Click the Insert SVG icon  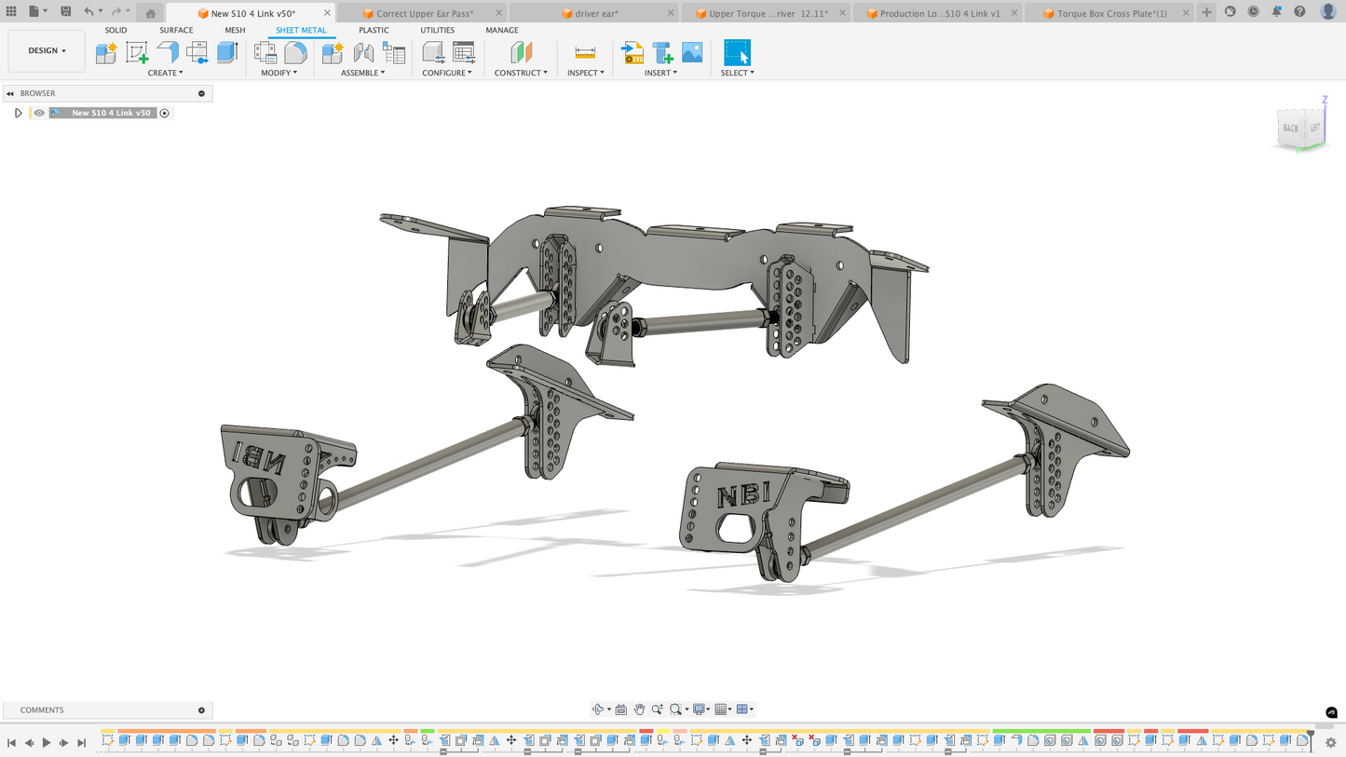632,53
